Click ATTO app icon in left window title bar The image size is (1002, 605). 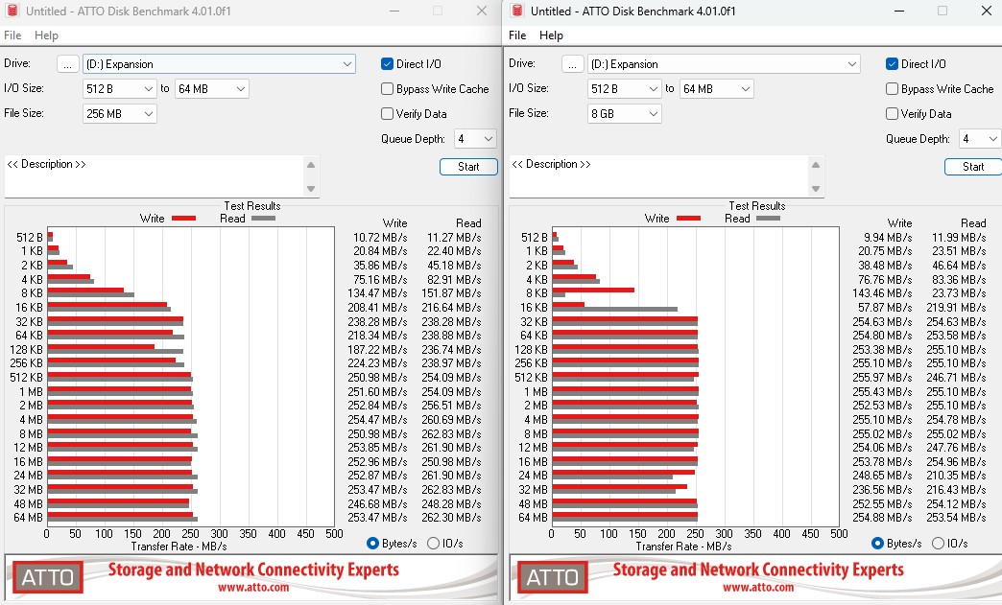tap(12, 11)
